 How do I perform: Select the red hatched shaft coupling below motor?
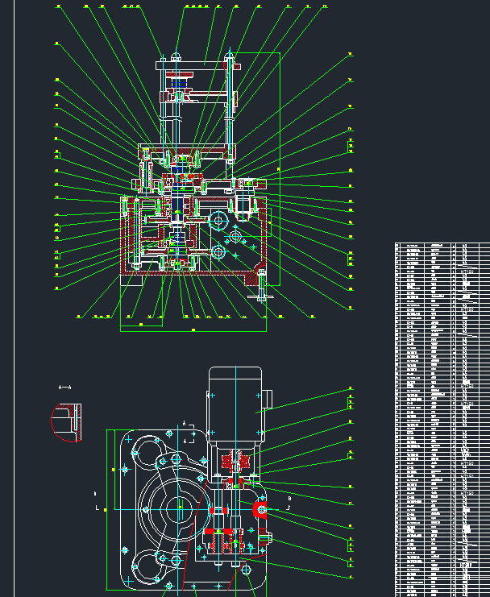tap(235, 462)
